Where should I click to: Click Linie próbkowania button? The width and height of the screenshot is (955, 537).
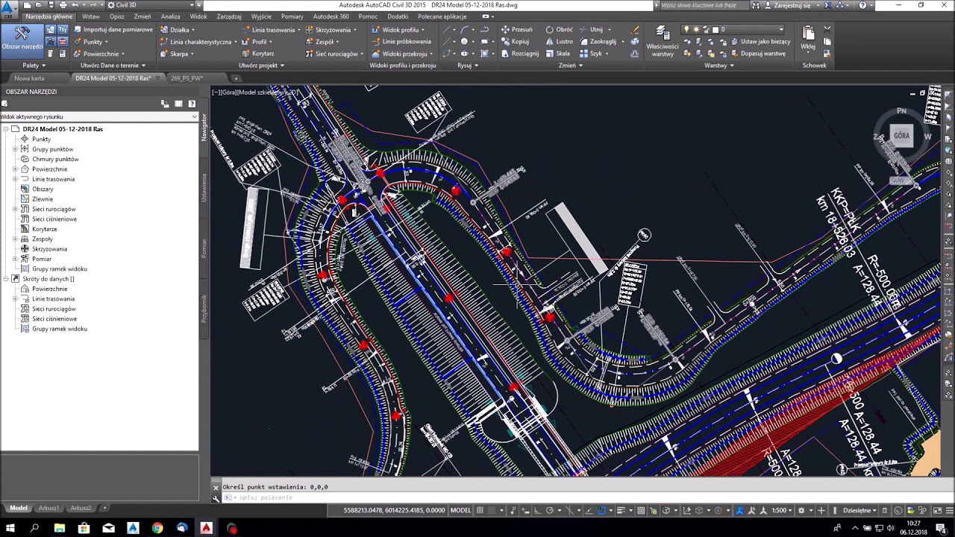(401, 42)
